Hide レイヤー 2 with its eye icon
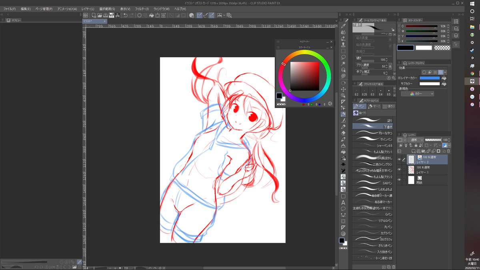Image resolution: width=480 pixels, height=270 pixels. click(399, 159)
